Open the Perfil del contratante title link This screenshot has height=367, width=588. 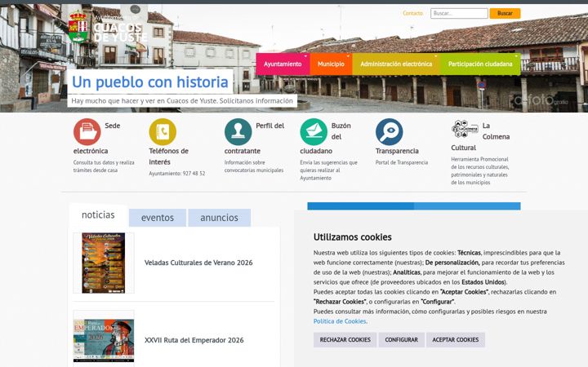243,151
